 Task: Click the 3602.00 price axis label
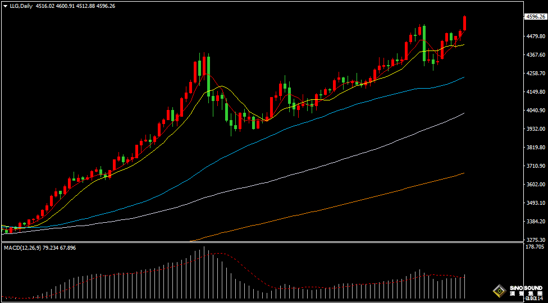(534, 185)
